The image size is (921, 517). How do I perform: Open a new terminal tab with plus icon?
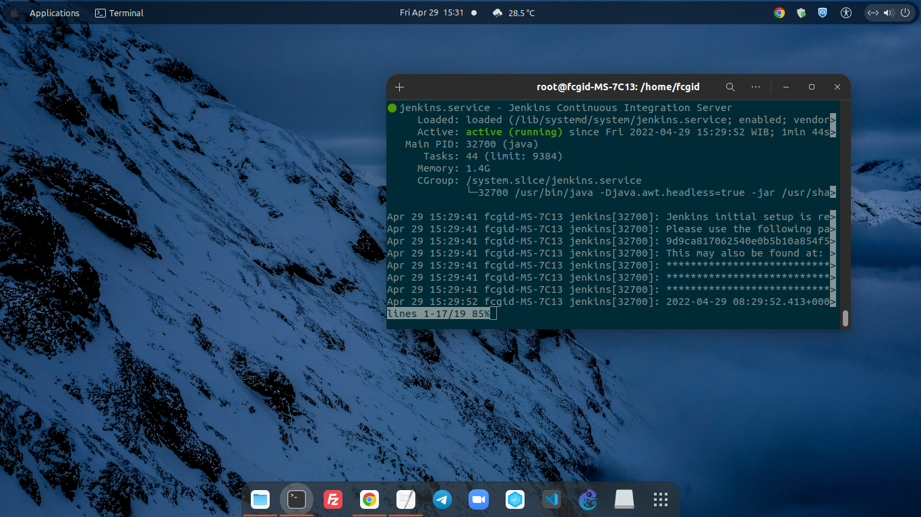399,87
